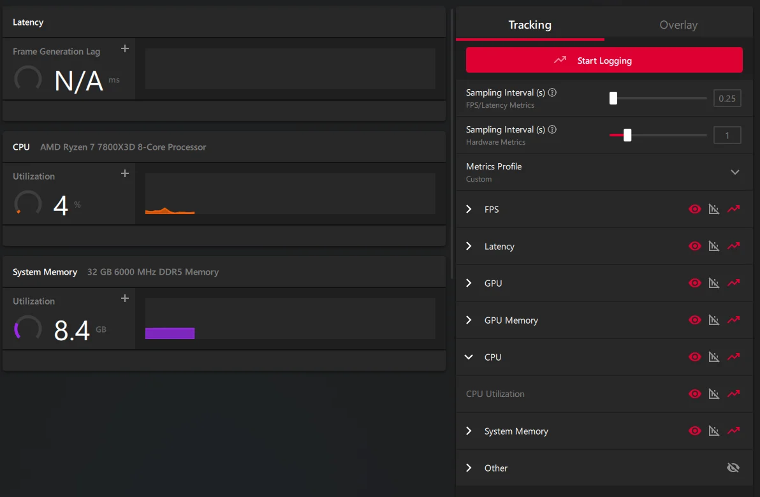This screenshot has width=760, height=497.
Task: Toggle overlay graph icon for Latency row
Action: (x=714, y=246)
